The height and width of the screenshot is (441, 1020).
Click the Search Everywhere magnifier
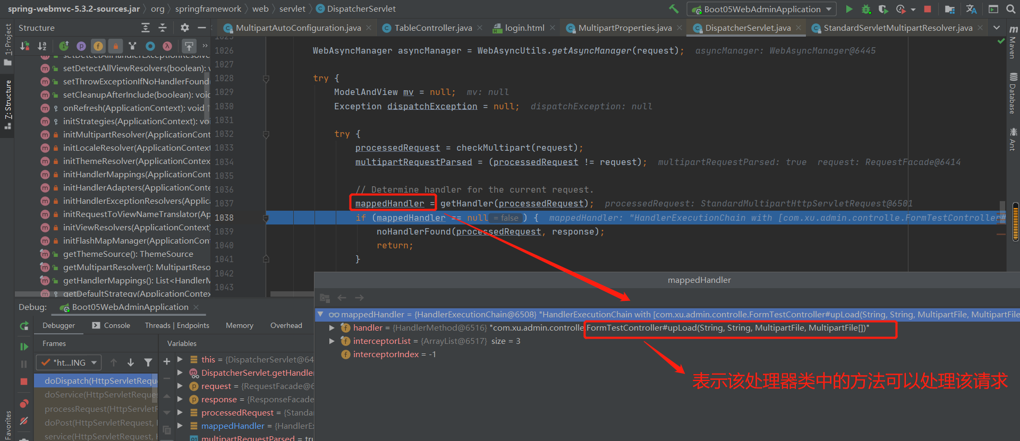click(x=1010, y=9)
